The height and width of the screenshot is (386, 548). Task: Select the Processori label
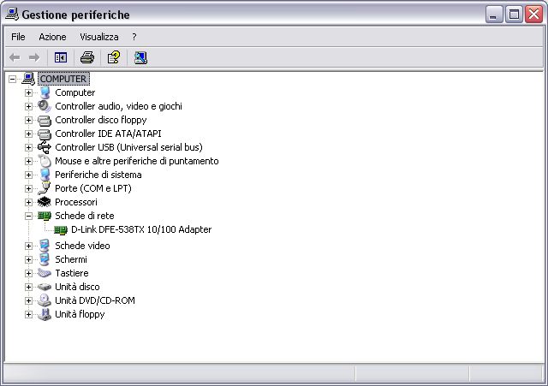point(76,202)
